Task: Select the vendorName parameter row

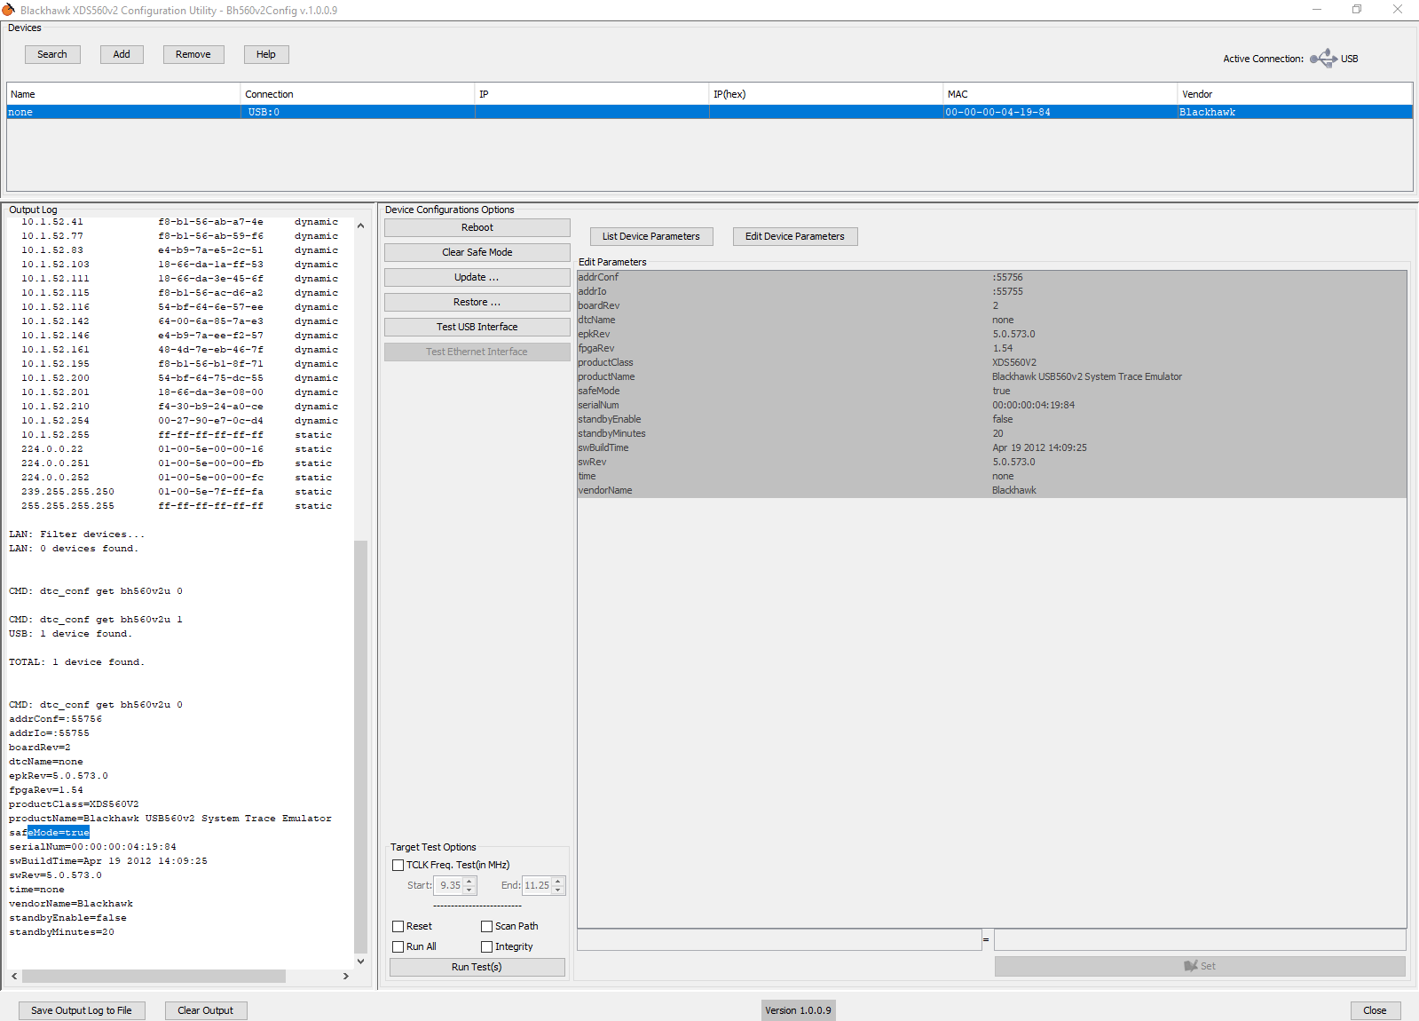Action: coord(992,490)
